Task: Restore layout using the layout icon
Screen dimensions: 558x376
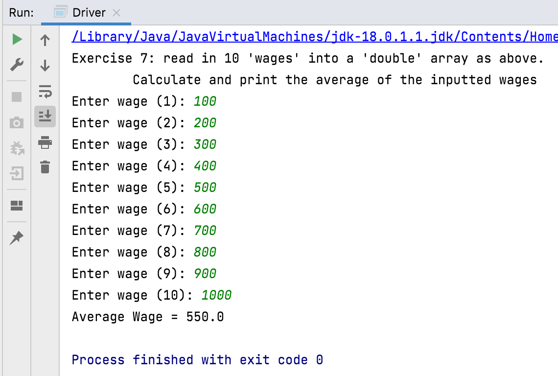Action: coord(17,205)
